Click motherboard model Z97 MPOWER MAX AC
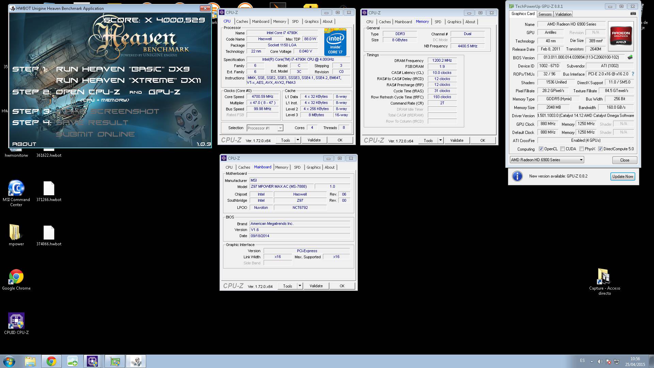 coord(281,187)
